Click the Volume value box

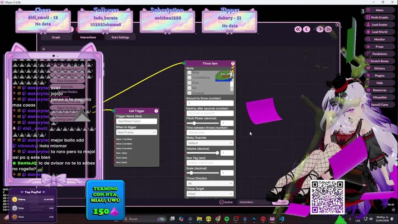coord(227,153)
